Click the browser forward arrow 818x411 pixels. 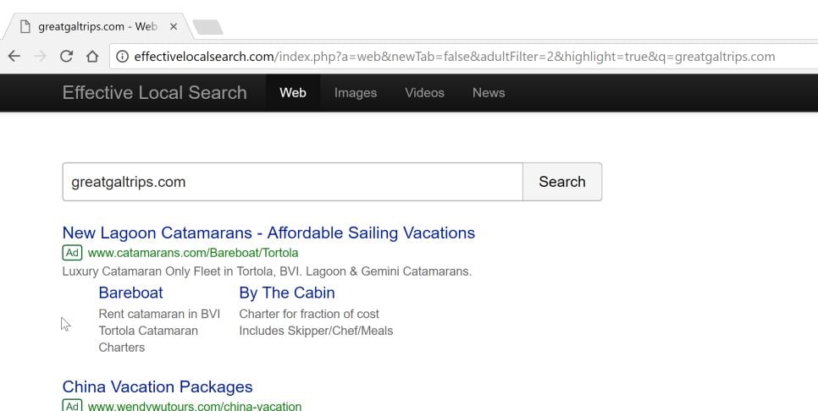tap(40, 57)
